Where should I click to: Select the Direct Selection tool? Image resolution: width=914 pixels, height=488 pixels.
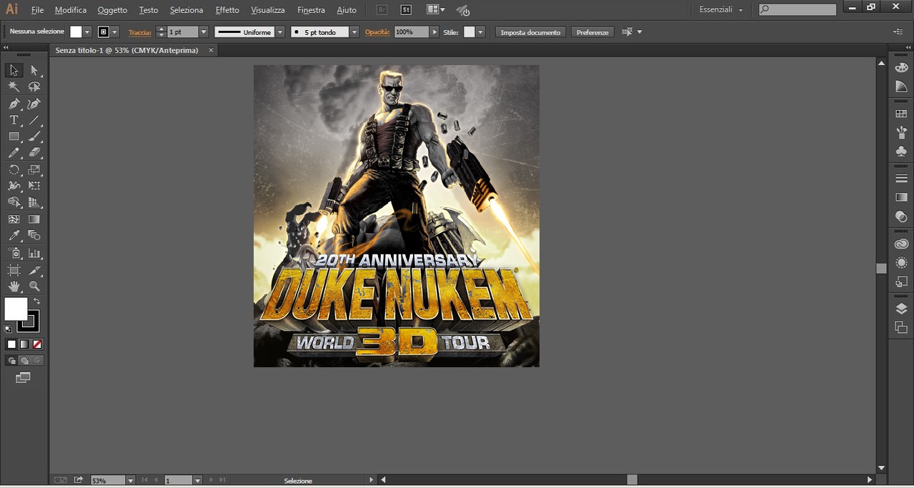(34, 70)
